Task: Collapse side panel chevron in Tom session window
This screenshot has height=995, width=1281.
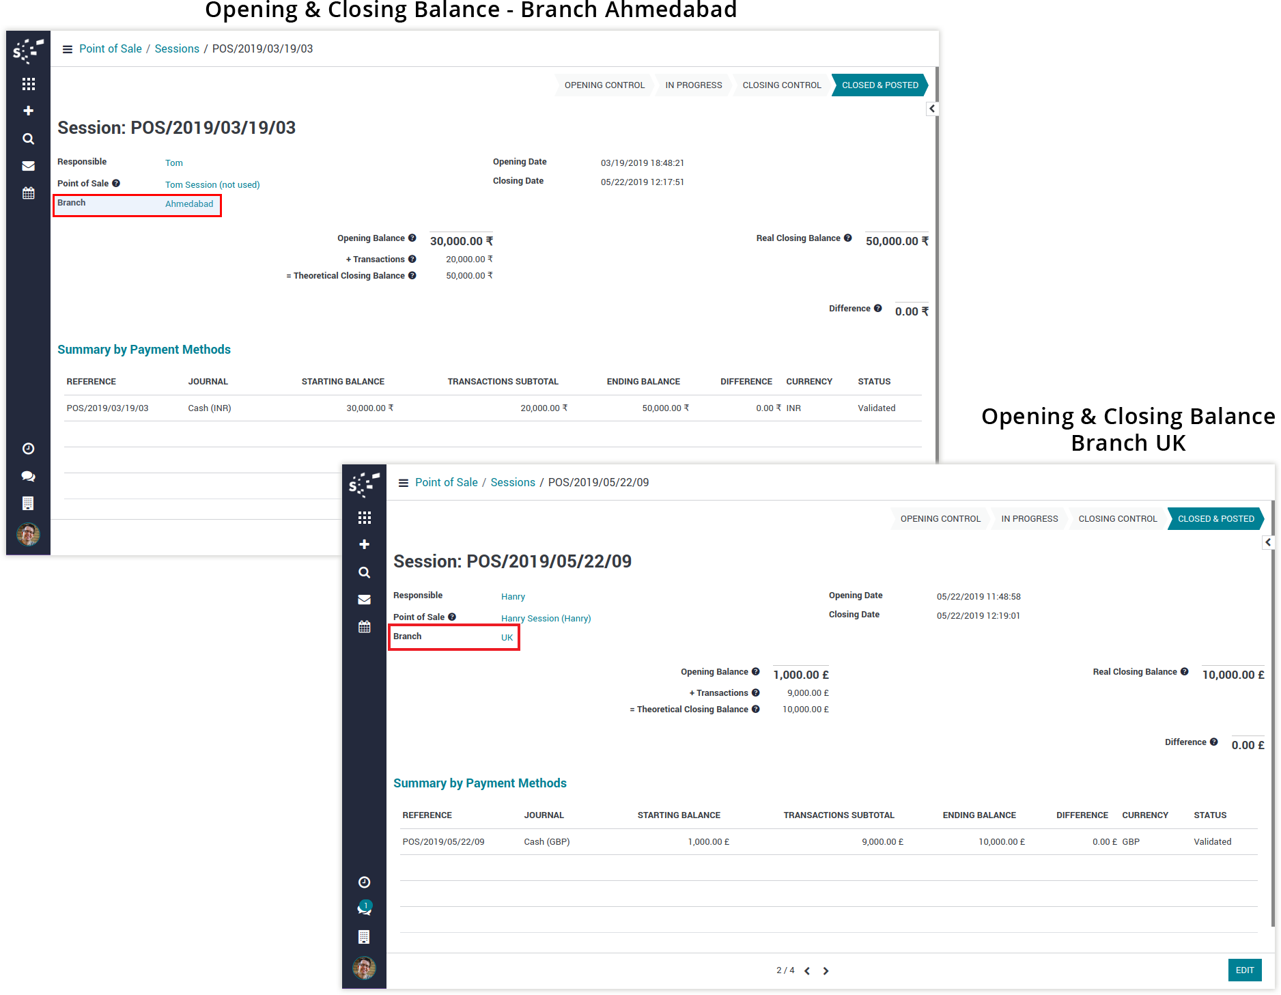Action: coord(931,109)
